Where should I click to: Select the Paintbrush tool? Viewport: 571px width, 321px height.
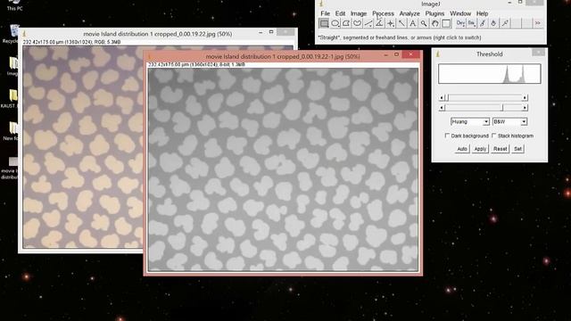[x=483, y=23]
